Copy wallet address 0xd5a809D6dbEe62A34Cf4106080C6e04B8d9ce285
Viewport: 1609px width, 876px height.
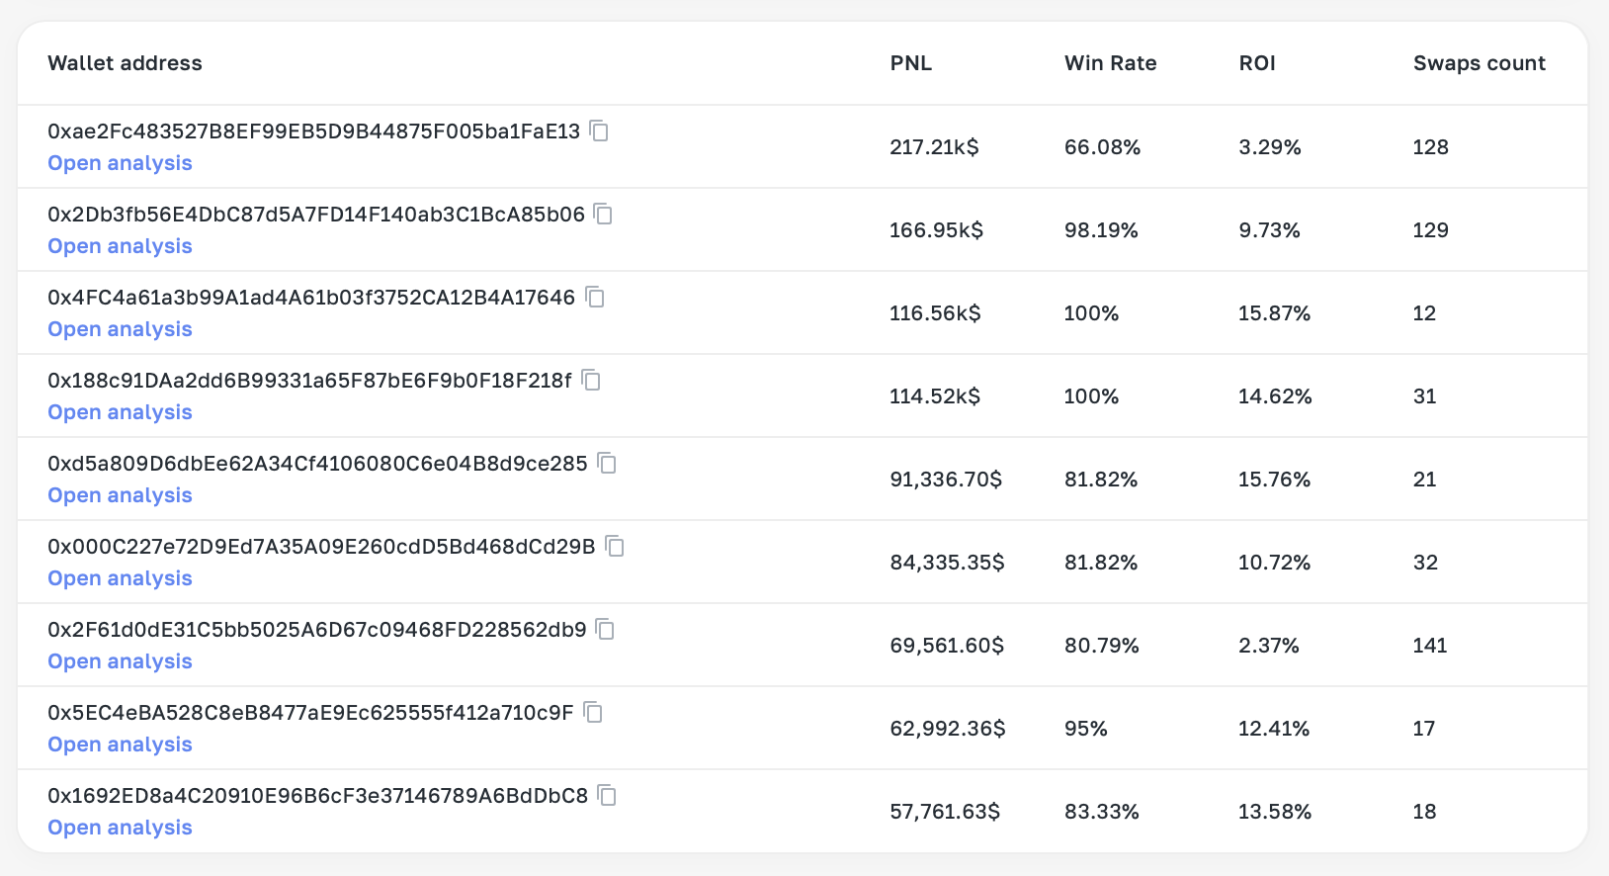[x=607, y=463]
